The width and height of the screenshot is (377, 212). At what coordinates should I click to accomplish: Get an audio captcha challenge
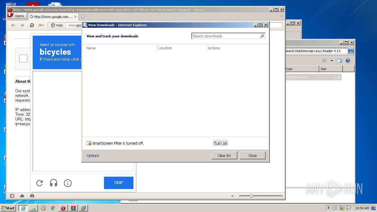pyautogui.click(x=54, y=183)
